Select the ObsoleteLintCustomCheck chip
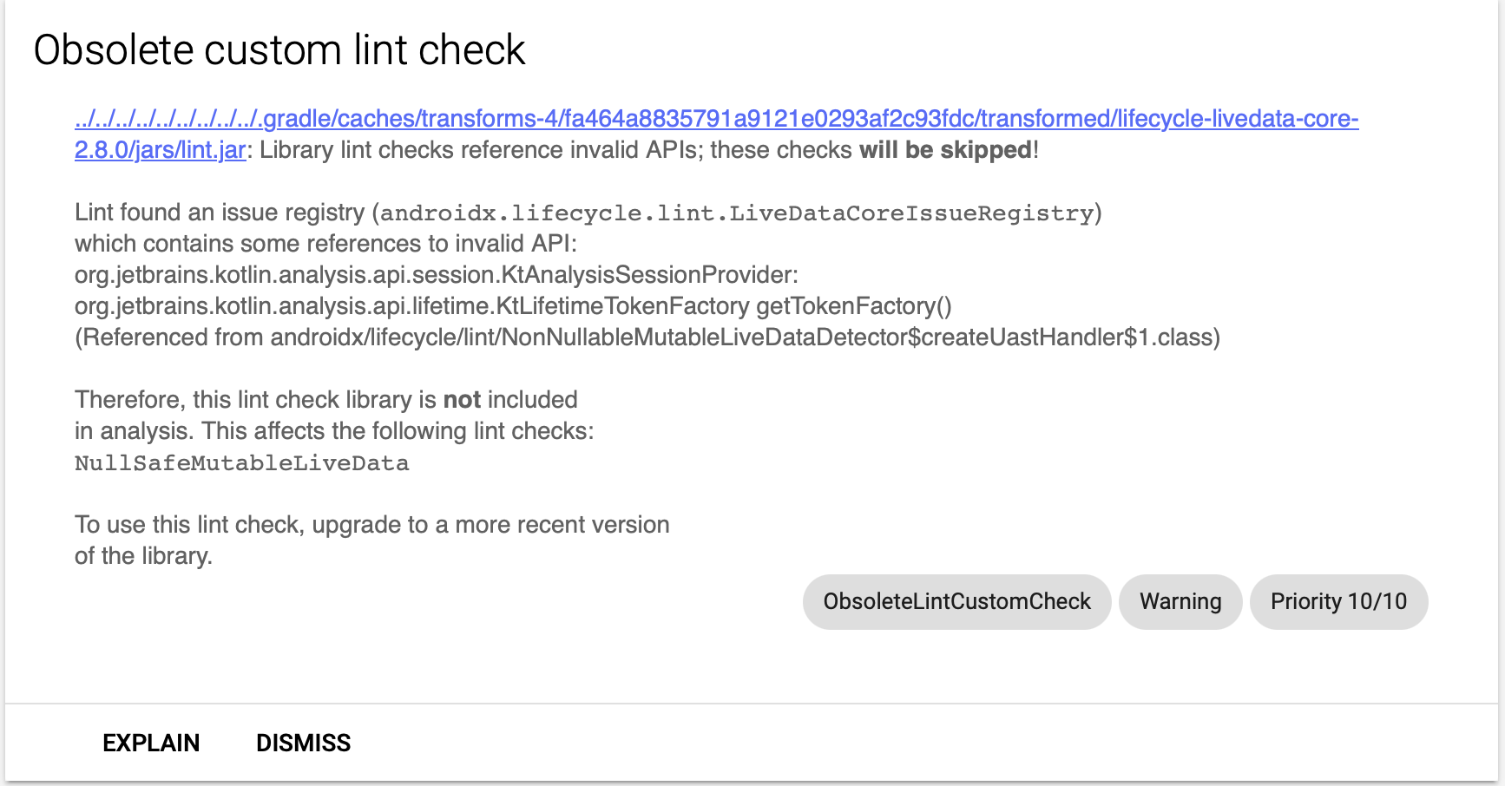 point(956,601)
